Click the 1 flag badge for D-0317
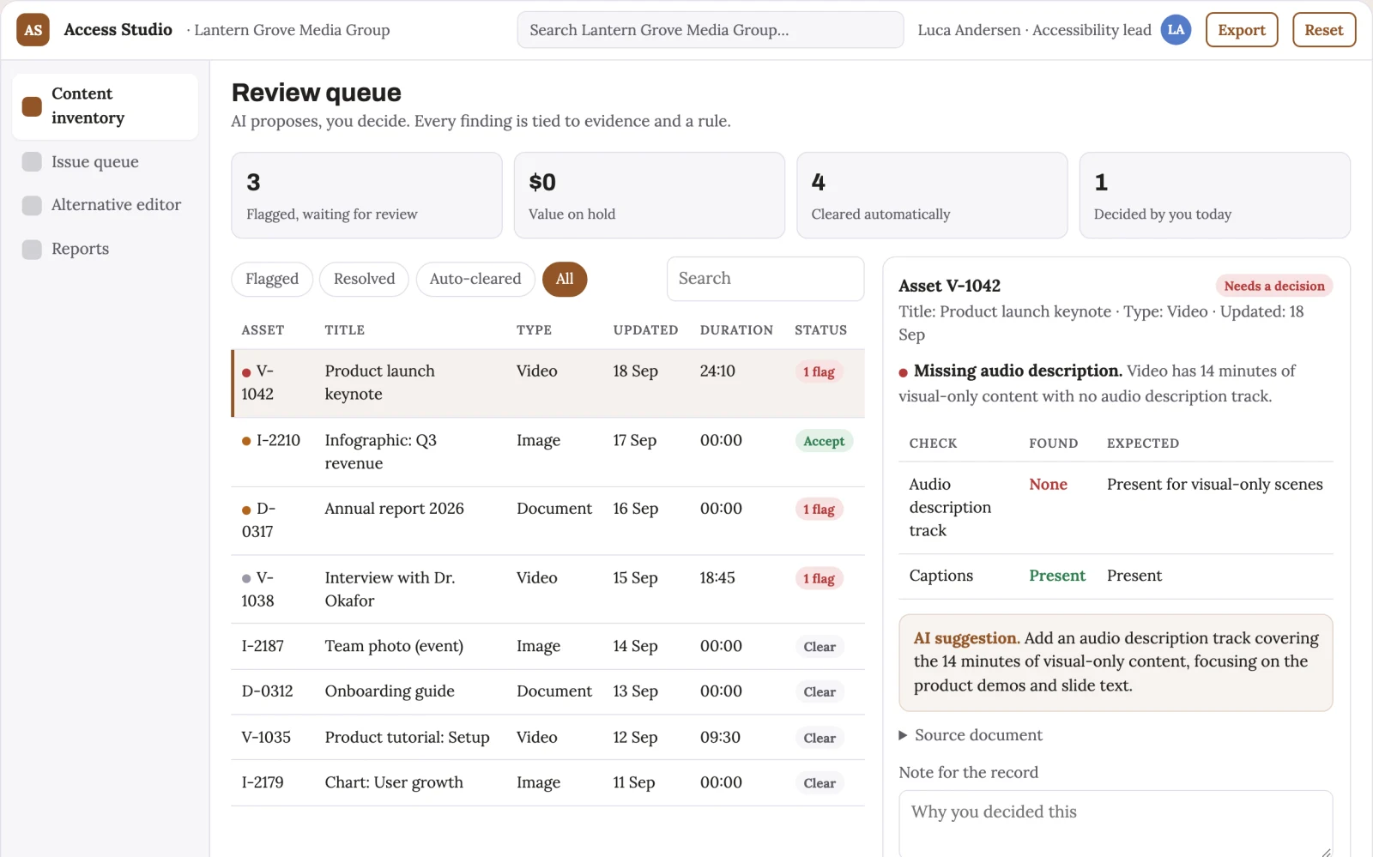This screenshot has width=1373, height=857. tap(820, 510)
